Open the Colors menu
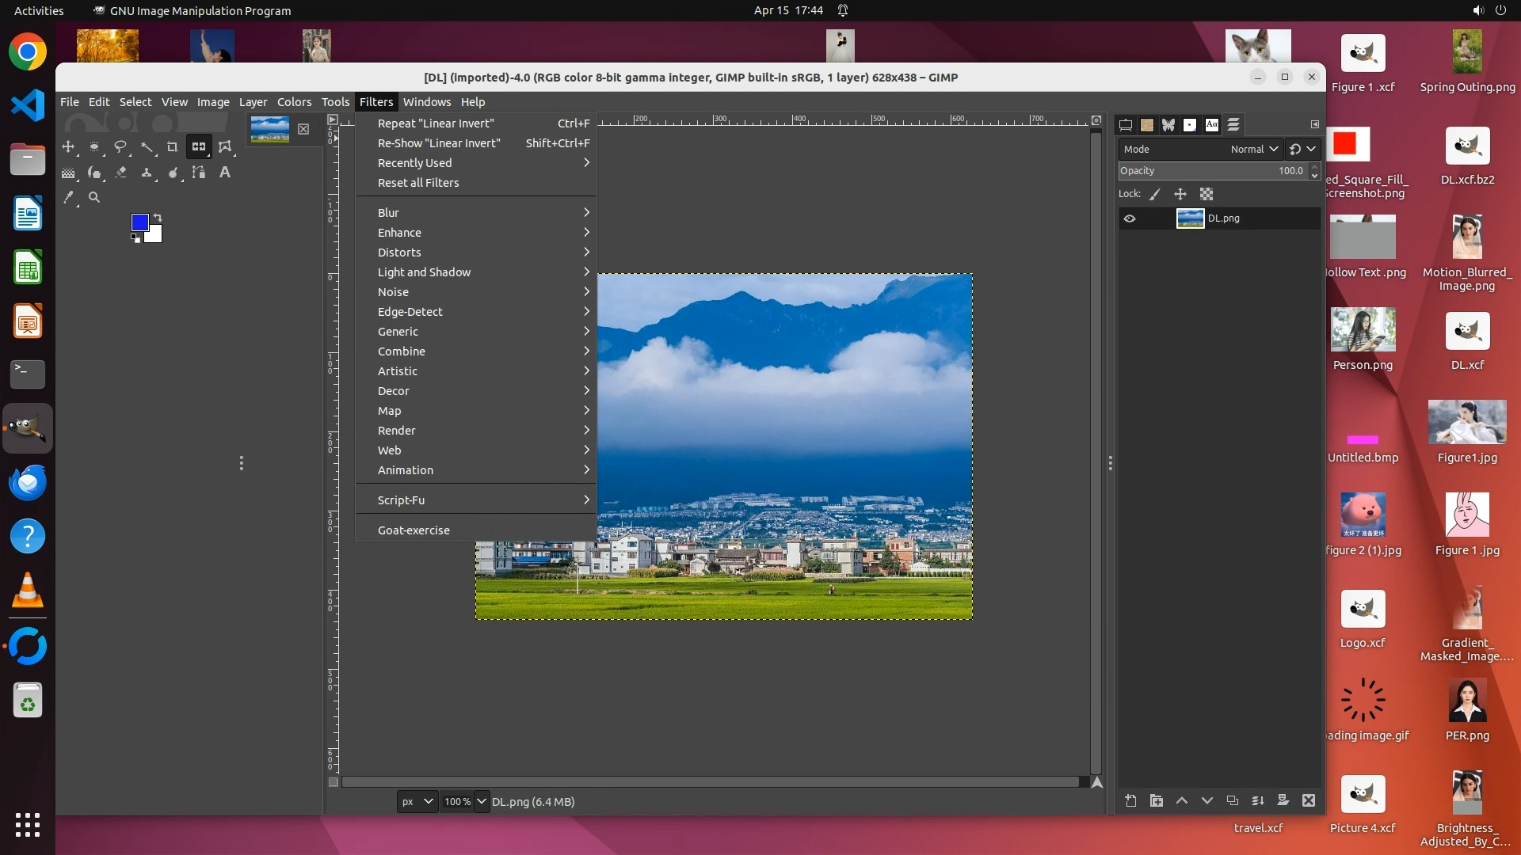The width and height of the screenshot is (1521, 855). (294, 102)
